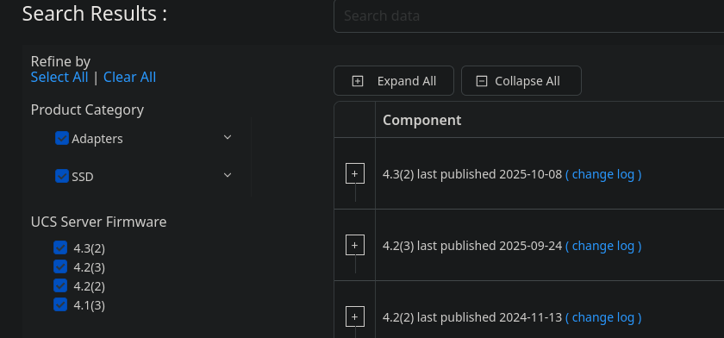Focus the Search data input field
The height and width of the screenshot is (338, 724).
coord(528,16)
